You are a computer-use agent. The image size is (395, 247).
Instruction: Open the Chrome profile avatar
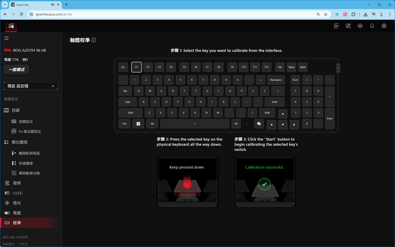tap(382, 14)
